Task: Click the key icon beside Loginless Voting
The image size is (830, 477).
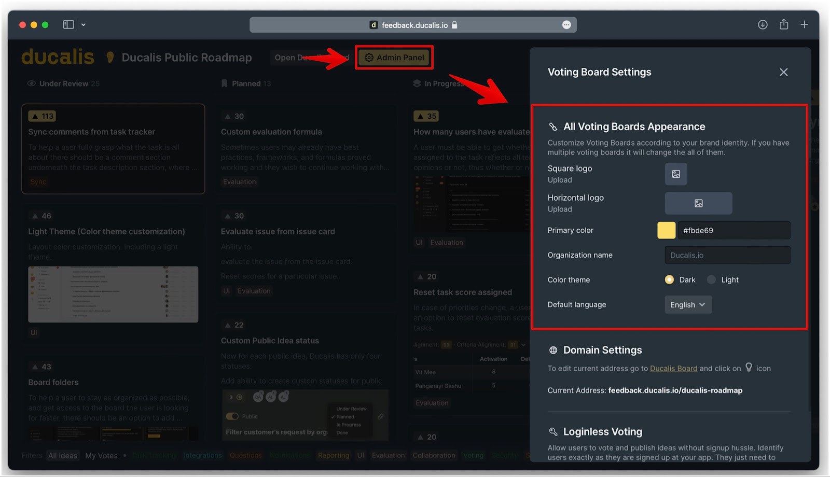Action: point(553,432)
